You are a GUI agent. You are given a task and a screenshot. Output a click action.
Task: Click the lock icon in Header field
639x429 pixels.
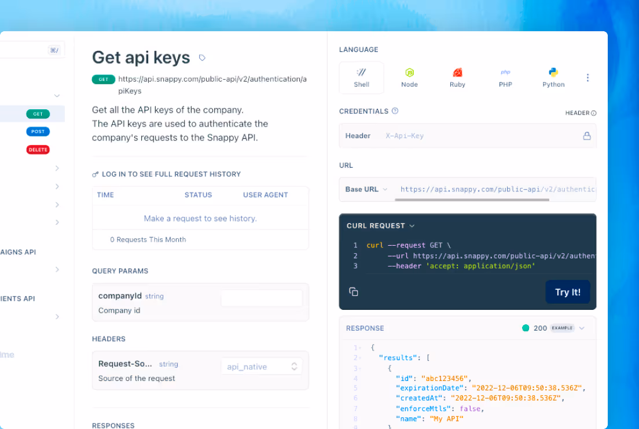(586, 136)
